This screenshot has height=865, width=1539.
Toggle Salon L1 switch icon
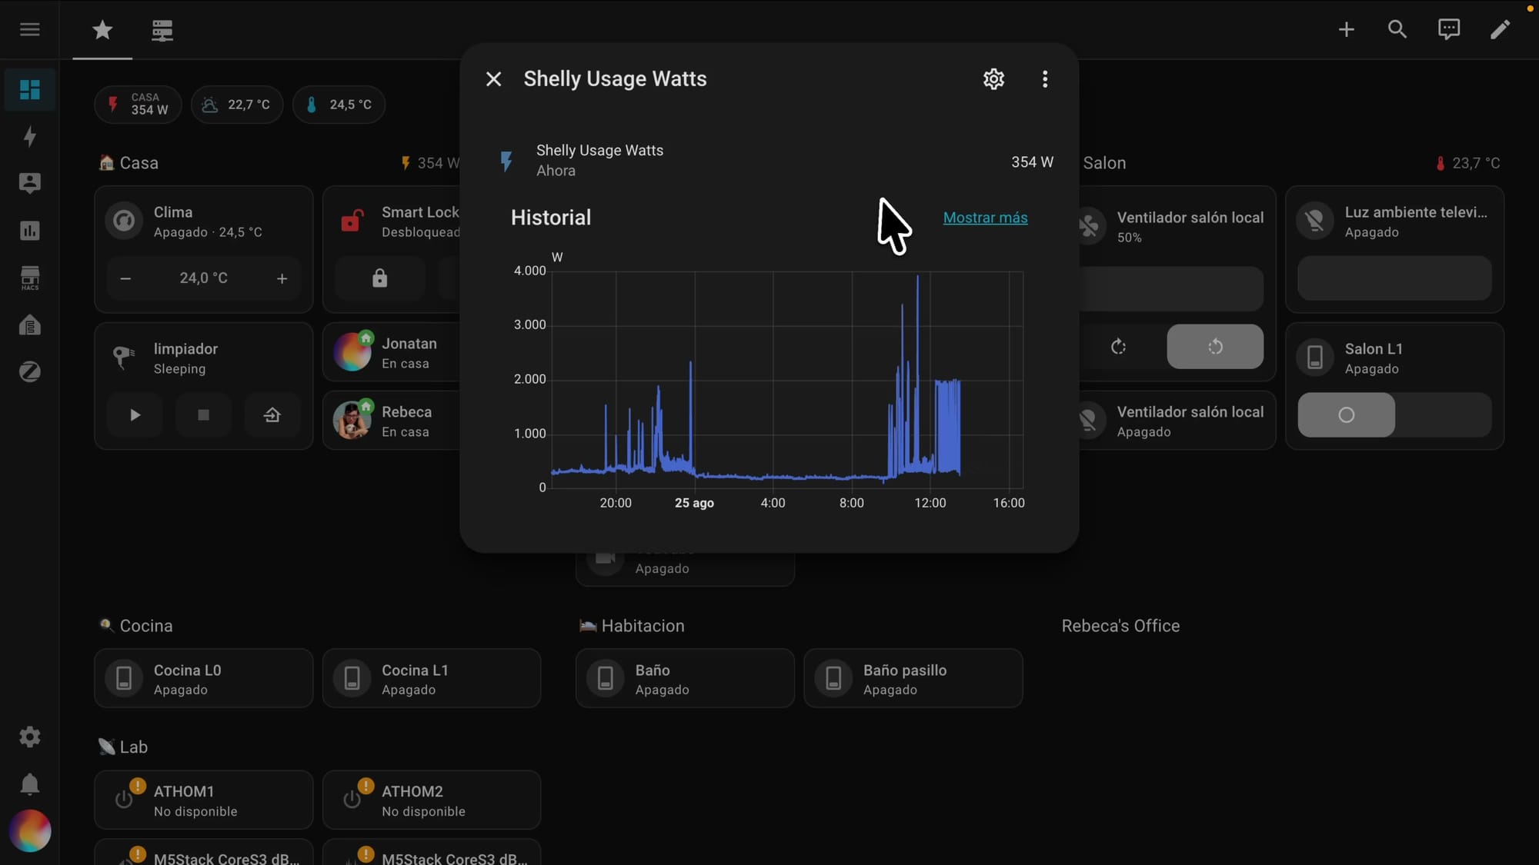pyautogui.click(x=1314, y=358)
